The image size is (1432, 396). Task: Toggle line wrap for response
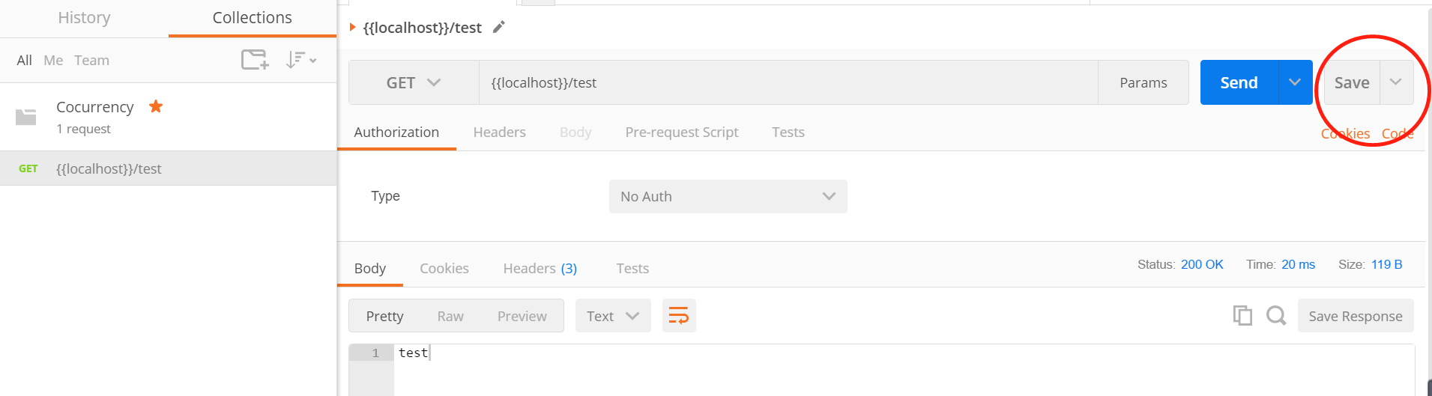tap(679, 316)
